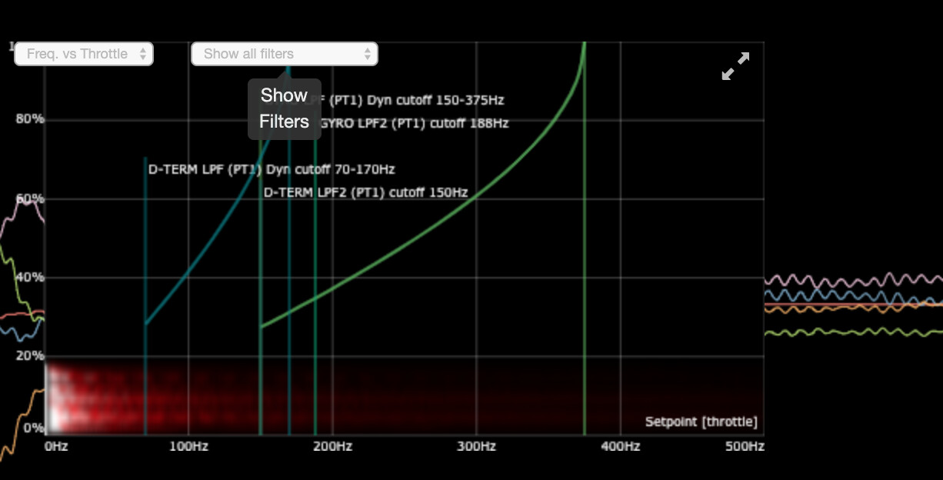Click the 0Hz axis label

(x=56, y=446)
